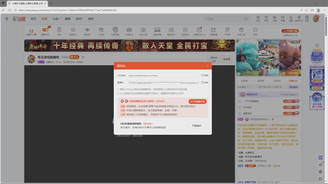Open 礼物投票 toolbar icon

(115, 31)
